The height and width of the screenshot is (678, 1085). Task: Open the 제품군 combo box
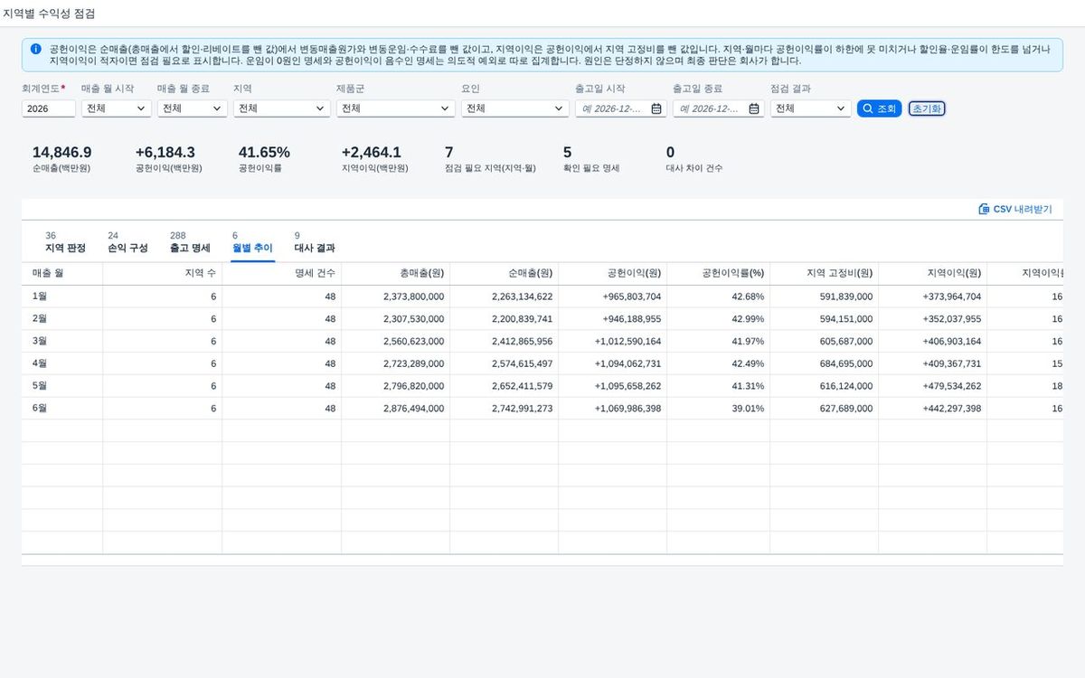pos(396,108)
